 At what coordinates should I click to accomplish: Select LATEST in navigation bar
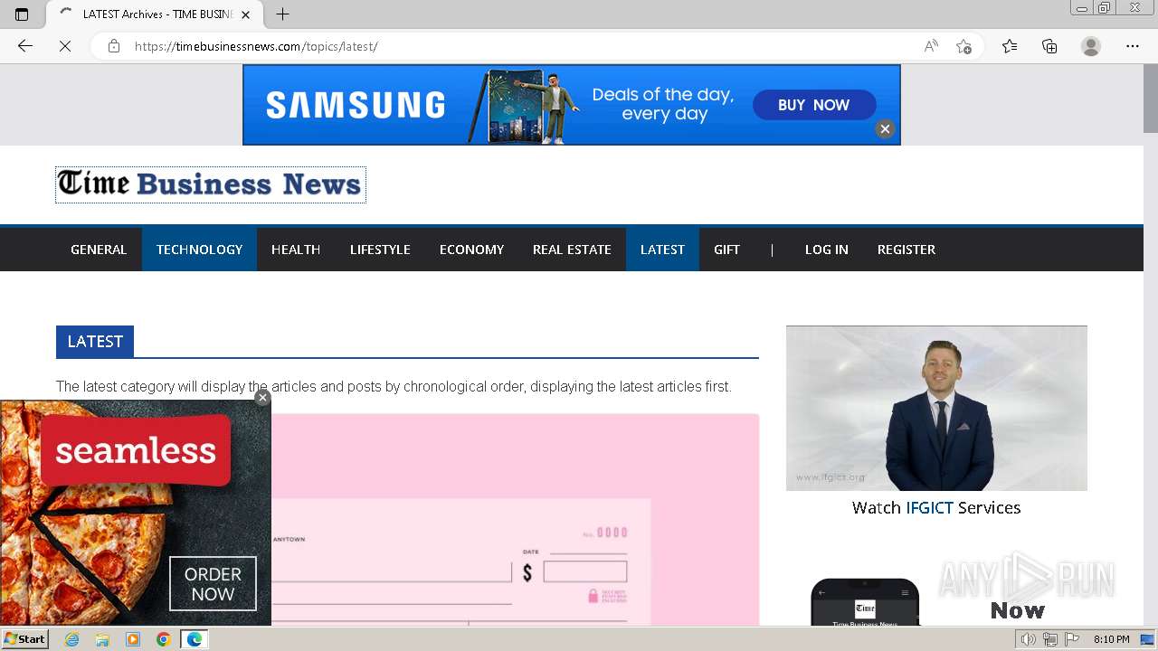662,250
